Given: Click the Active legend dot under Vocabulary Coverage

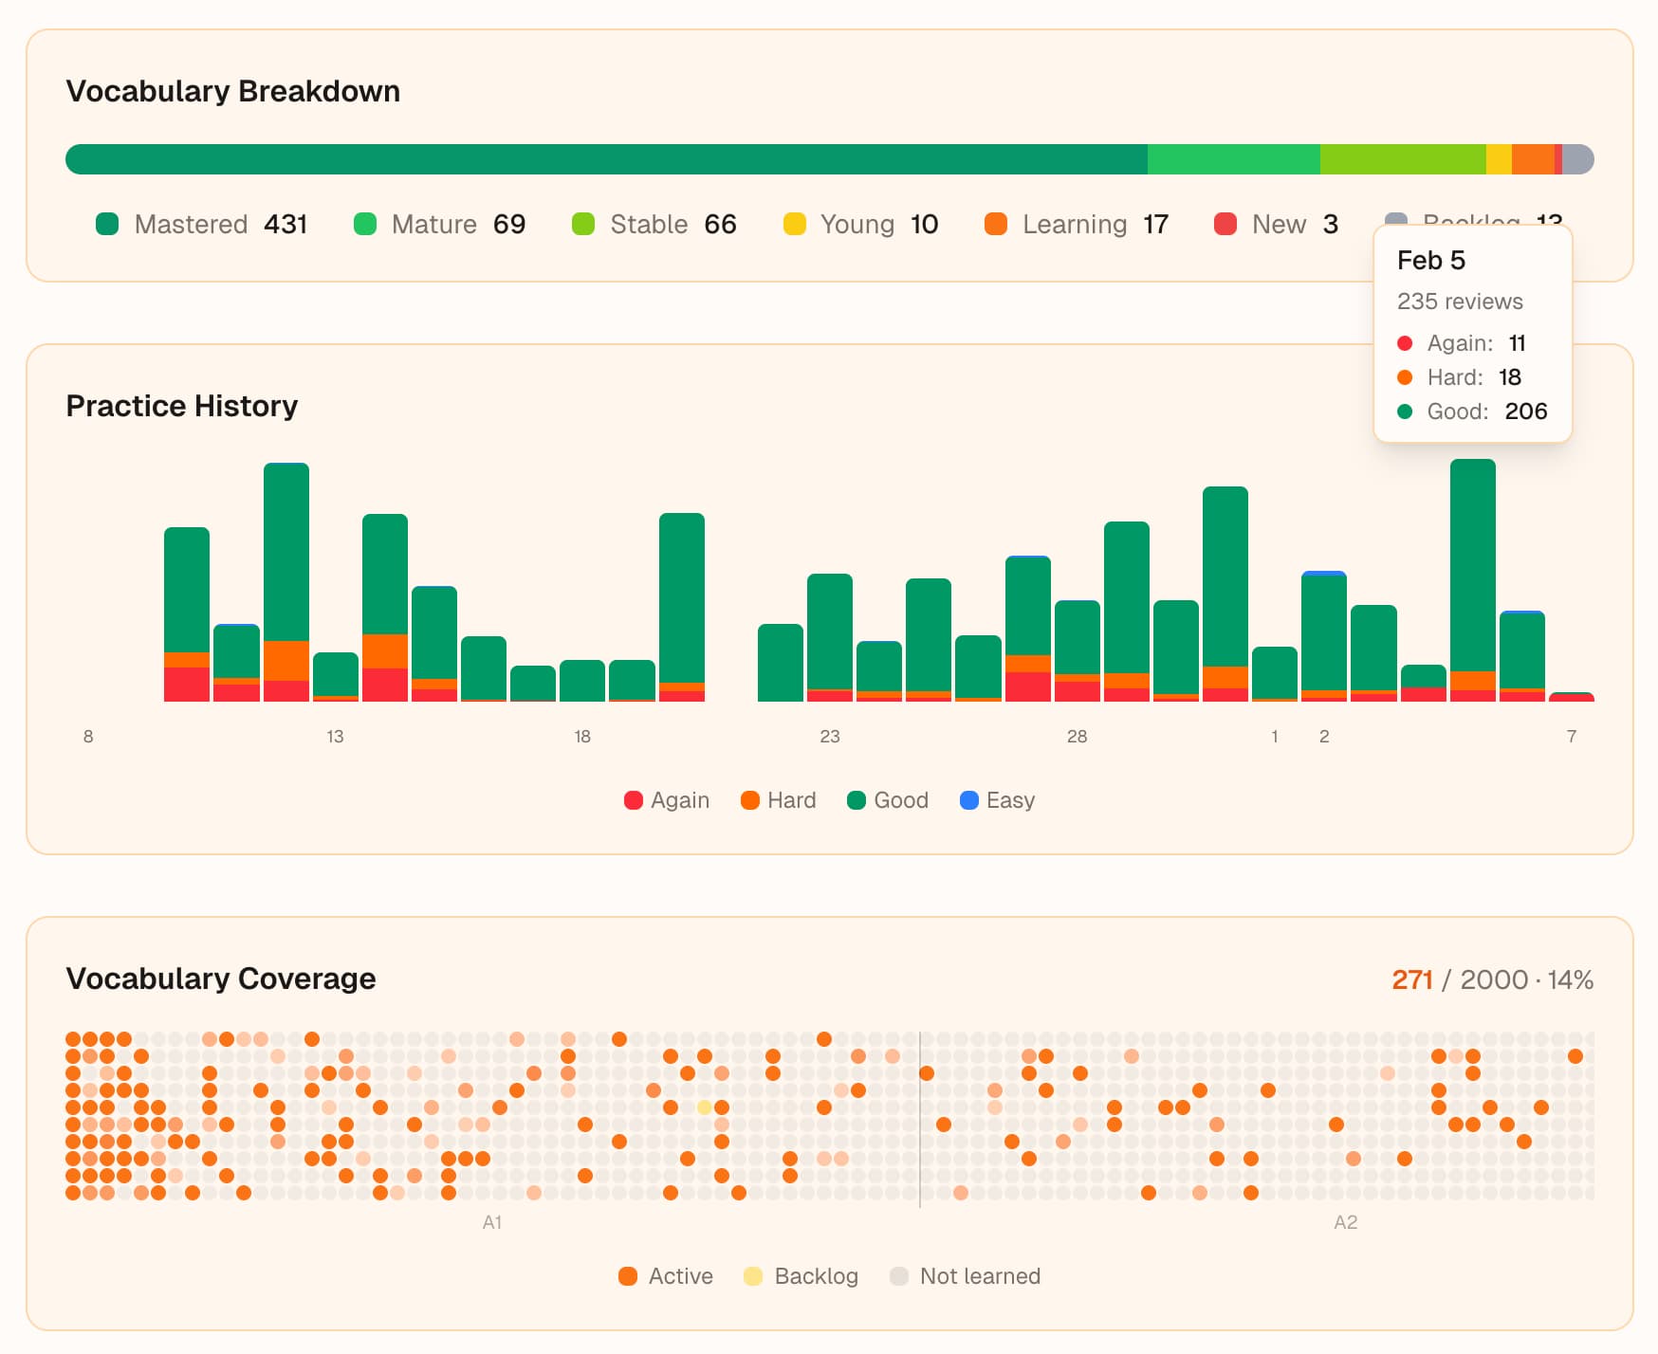Looking at the screenshot, I should (x=628, y=1276).
